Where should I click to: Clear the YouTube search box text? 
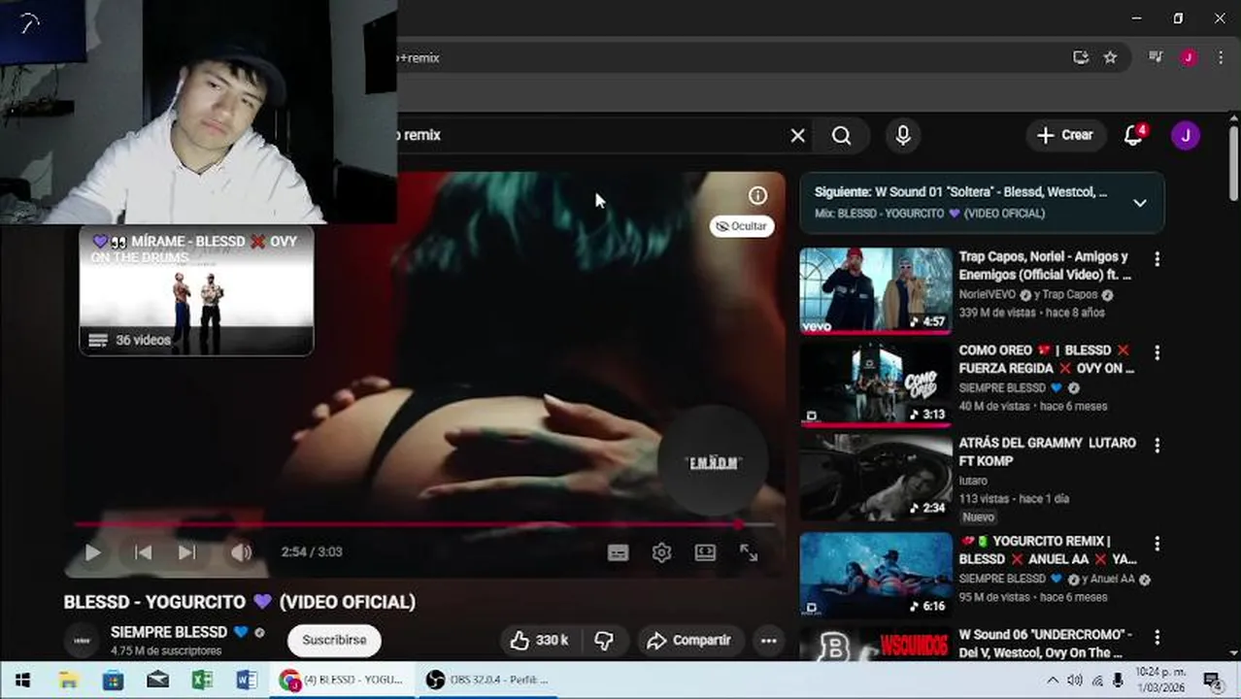797,136
